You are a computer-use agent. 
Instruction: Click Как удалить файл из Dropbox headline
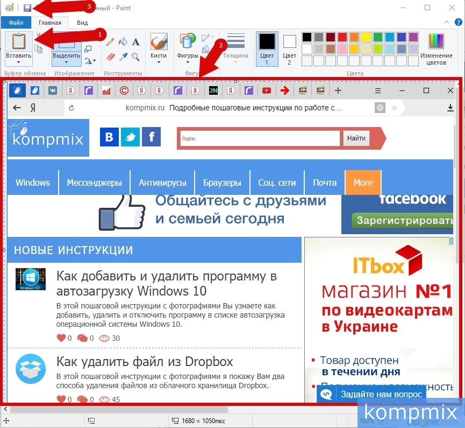coord(145,362)
